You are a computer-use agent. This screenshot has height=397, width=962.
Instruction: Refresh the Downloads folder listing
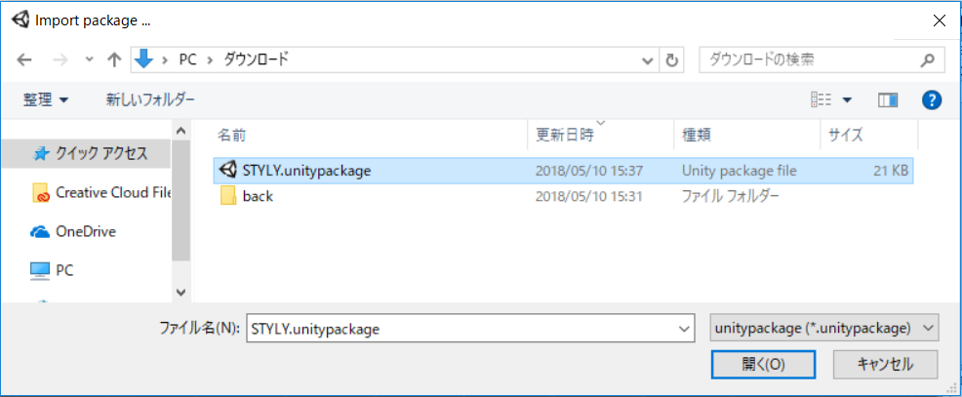[672, 60]
